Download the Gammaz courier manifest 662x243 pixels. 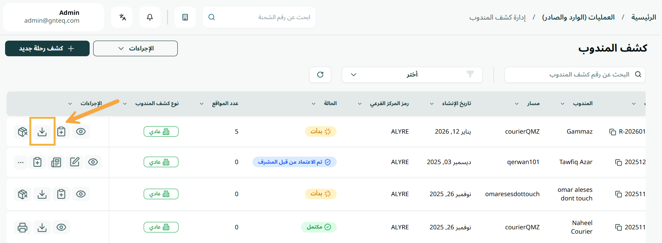42,132
